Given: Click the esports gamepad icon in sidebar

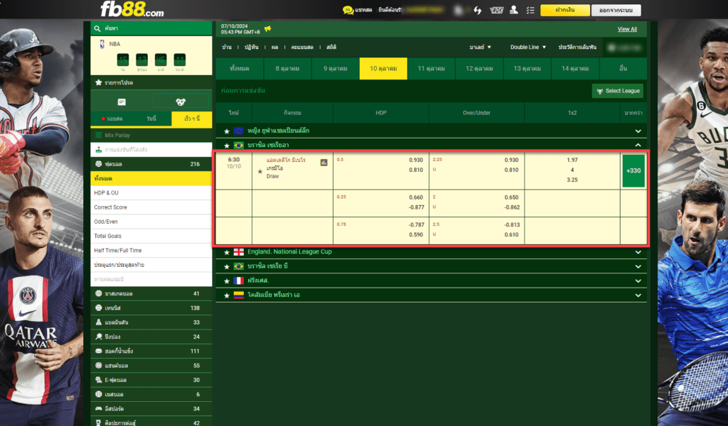Looking at the screenshot, I should 98,408.
